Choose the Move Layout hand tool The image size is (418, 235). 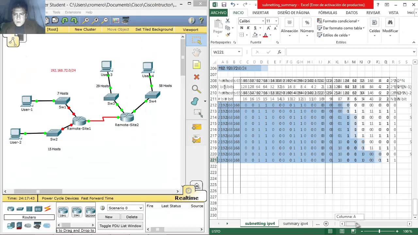196,52
